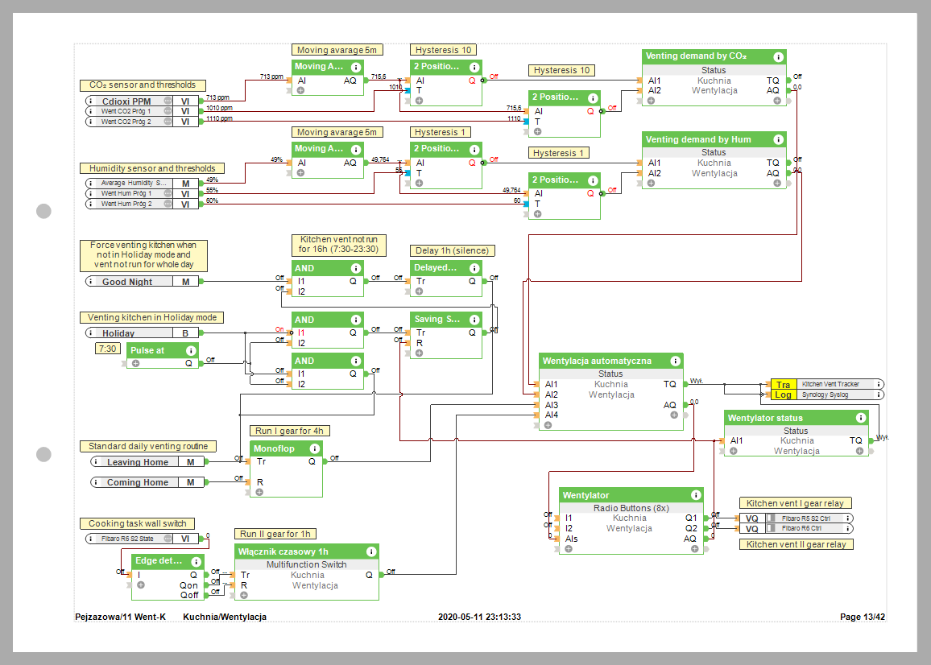Click the info icon on Venting demand by Hum block
The image size is (931, 665).
point(778,140)
